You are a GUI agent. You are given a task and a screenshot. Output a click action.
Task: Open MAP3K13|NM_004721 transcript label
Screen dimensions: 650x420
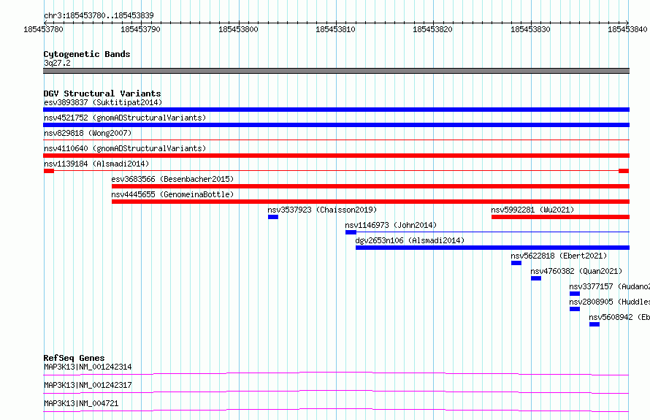coord(81,403)
